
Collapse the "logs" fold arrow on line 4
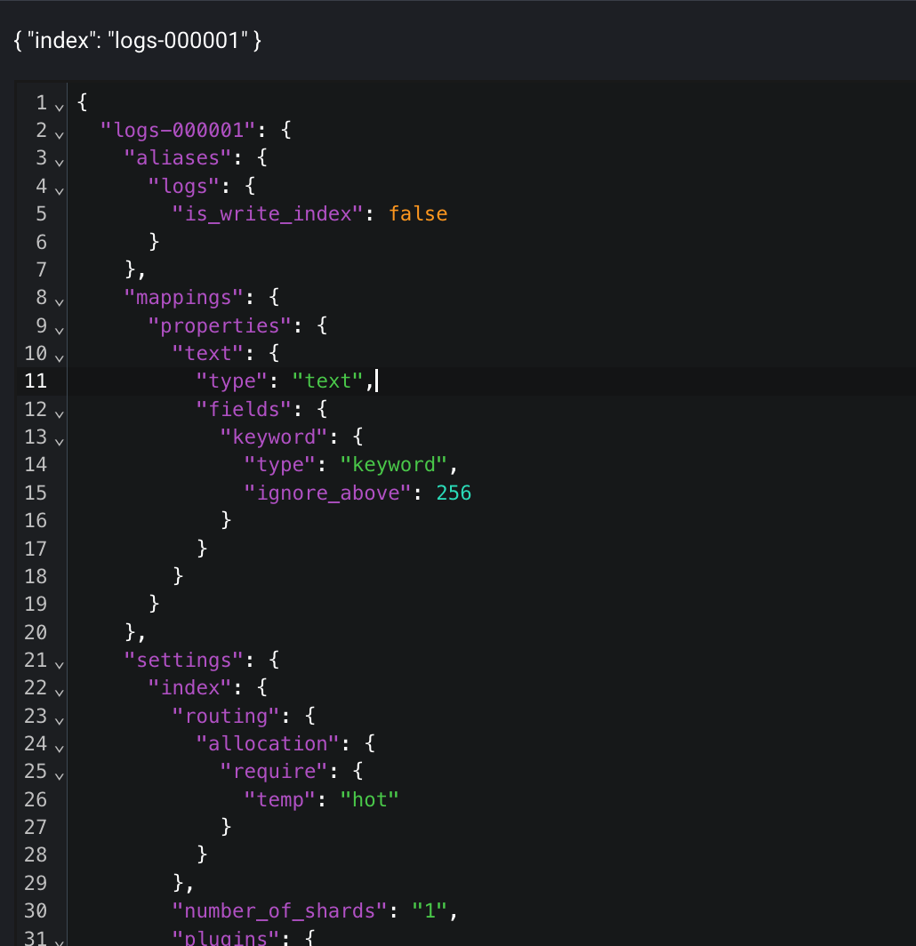pos(59,190)
